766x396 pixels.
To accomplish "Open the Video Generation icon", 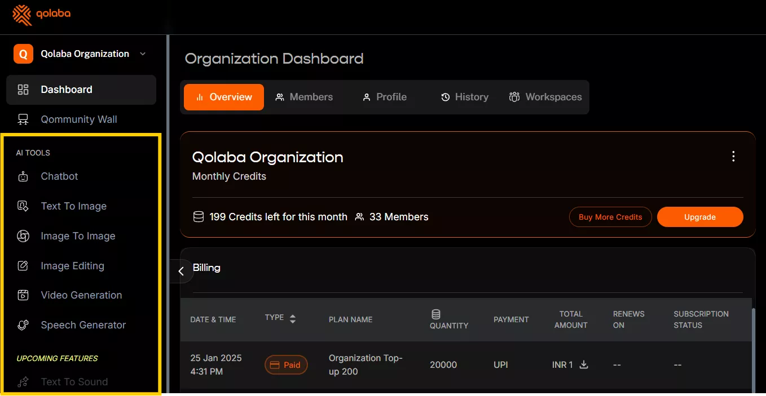I will 23,295.
